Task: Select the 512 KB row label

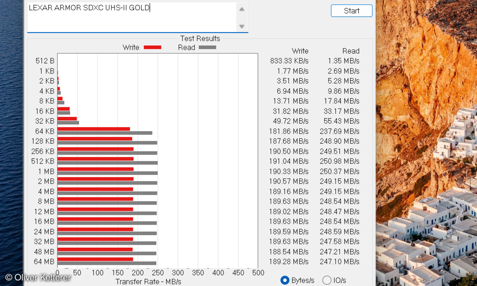Action: pyautogui.click(x=43, y=161)
